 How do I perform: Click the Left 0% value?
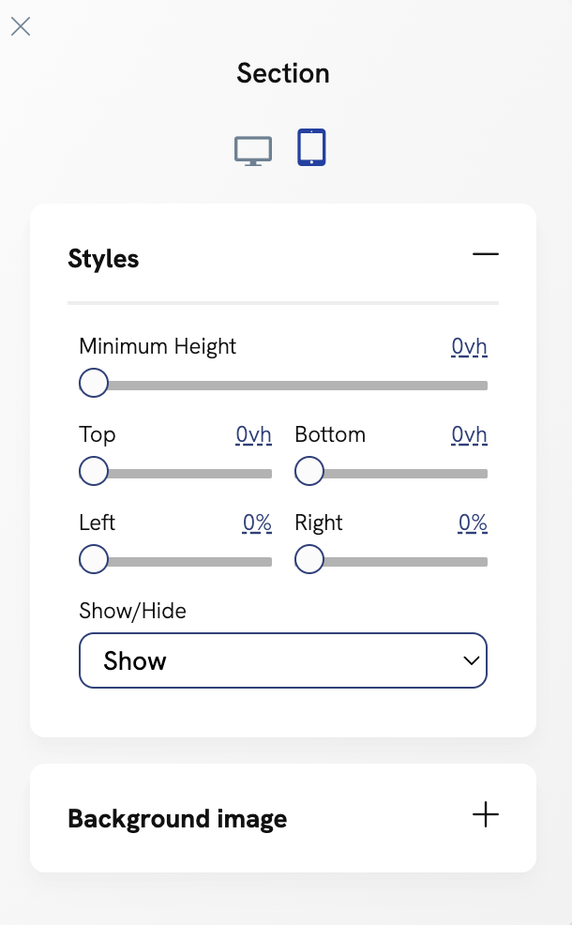tap(257, 523)
